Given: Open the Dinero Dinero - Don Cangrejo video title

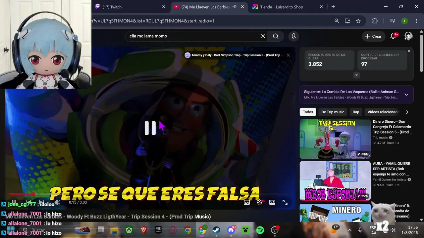Looking at the screenshot, I should click(393, 127).
